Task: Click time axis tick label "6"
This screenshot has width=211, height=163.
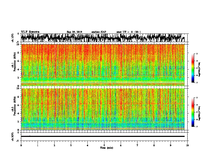Action: point(121,145)
